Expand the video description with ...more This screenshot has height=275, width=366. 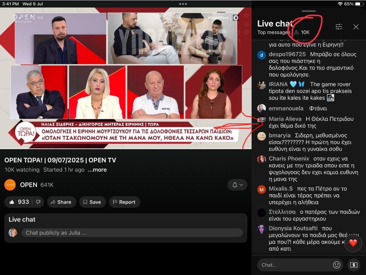tap(97, 170)
